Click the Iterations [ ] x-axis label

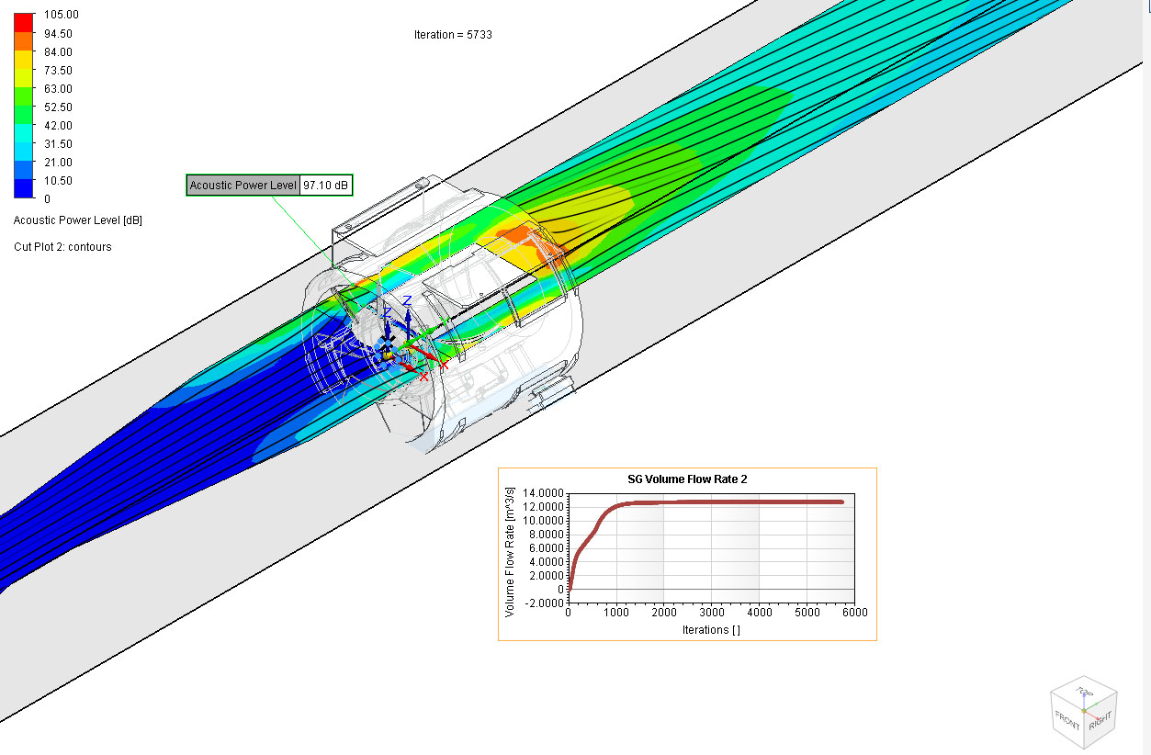point(710,630)
